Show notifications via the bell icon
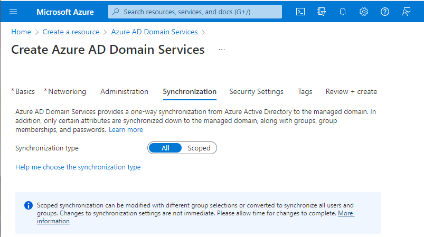 [343, 12]
